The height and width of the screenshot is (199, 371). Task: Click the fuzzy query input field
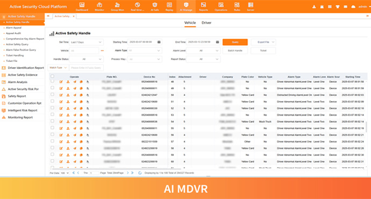[87, 68]
